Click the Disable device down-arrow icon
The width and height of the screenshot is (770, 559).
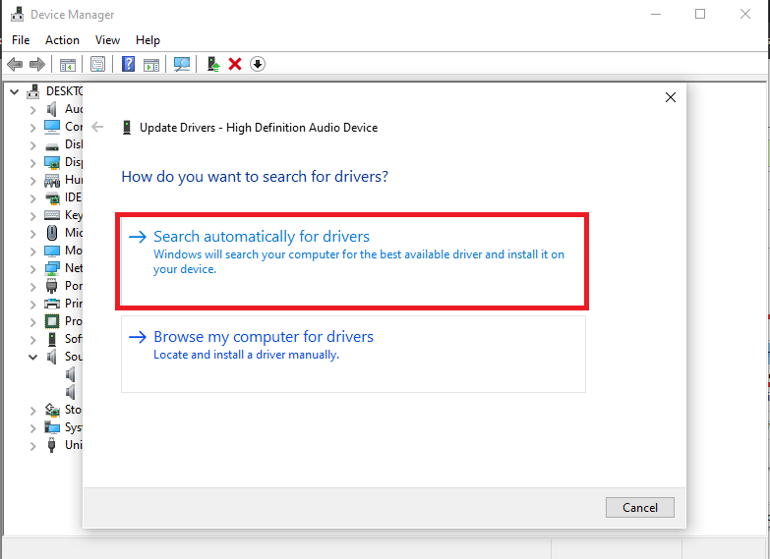[258, 64]
